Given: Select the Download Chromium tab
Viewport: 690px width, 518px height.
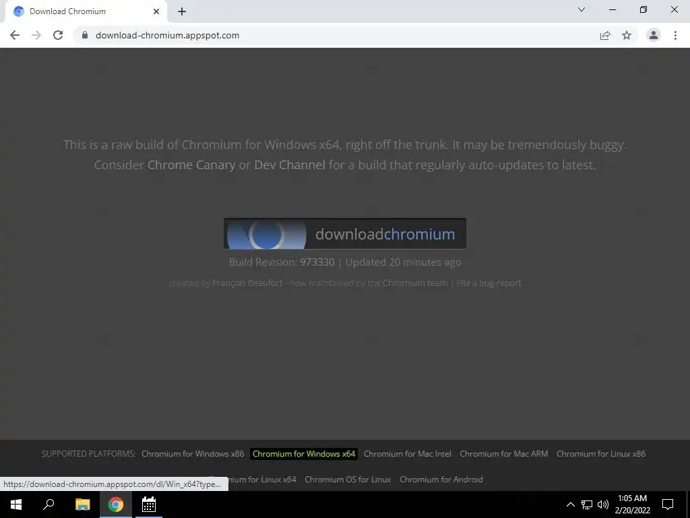Looking at the screenshot, I should click(86, 11).
